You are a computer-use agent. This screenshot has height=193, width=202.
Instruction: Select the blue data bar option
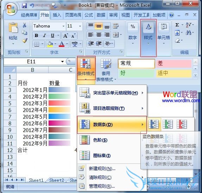(154, 124)
